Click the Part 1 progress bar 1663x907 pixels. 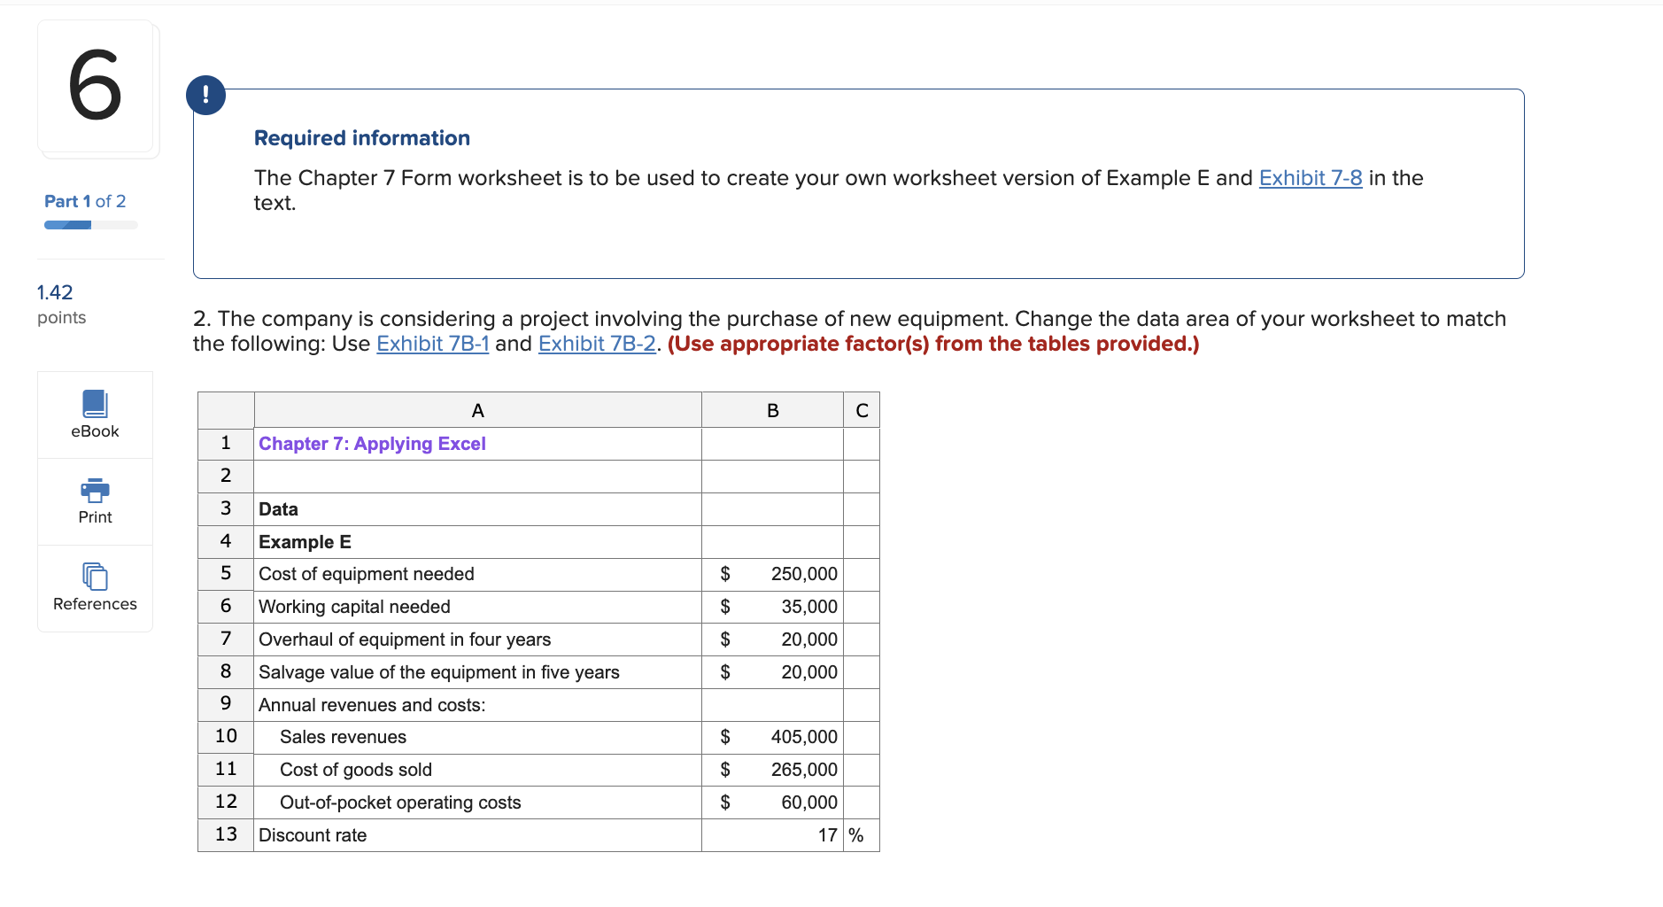pos(89,224)
